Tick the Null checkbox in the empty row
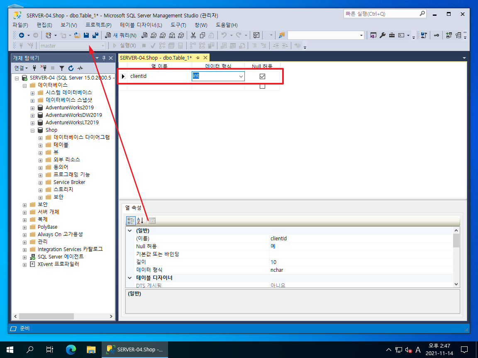 pos(262,87)
